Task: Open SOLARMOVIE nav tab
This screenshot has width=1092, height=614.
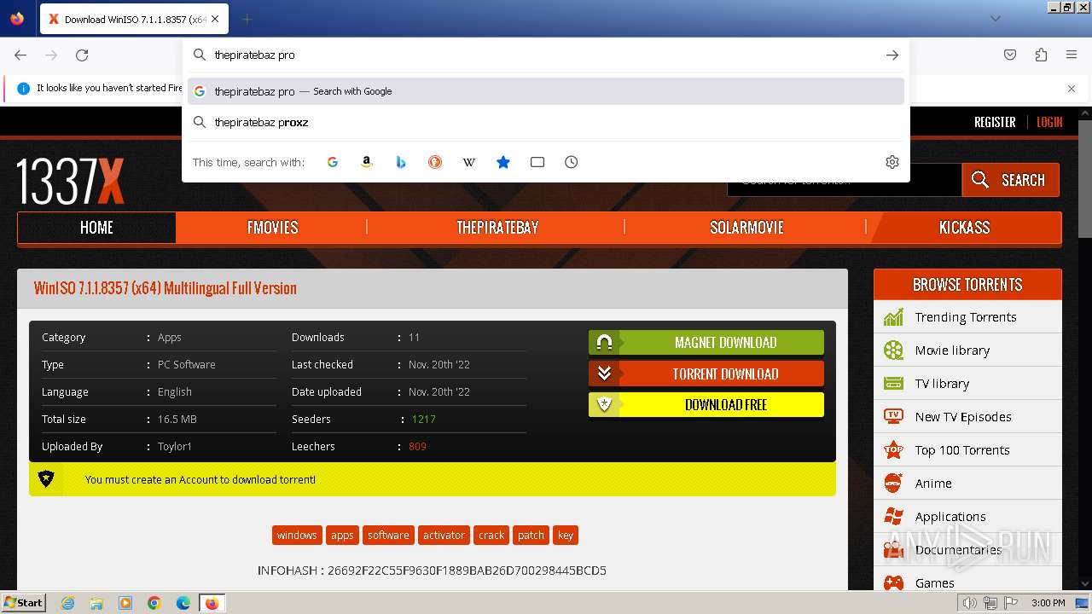Action: (x=746, y=228)
